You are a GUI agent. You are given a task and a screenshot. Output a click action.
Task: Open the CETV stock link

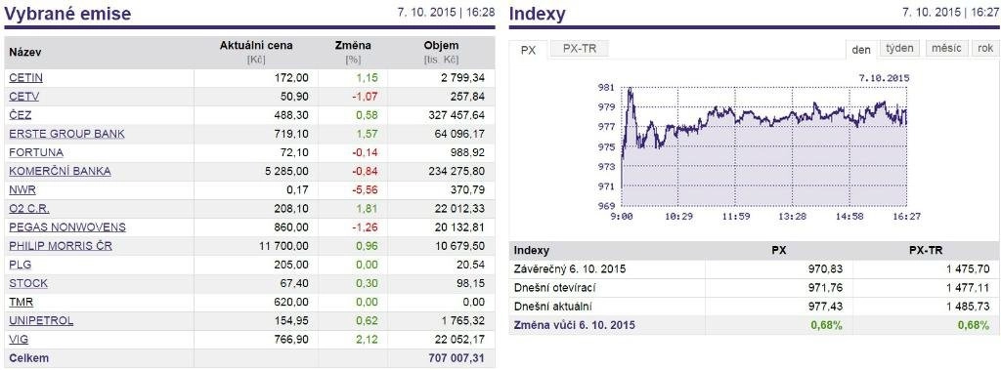tap(24, 97)
